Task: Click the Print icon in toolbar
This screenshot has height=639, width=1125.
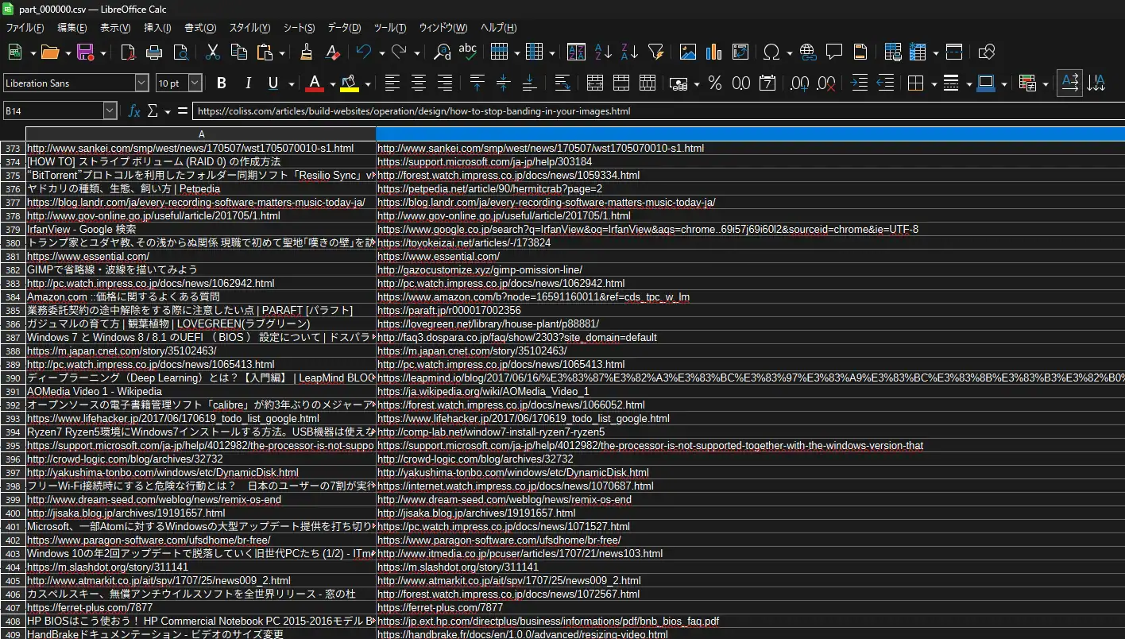Action: pyautogui.click(x=155, y=52)
